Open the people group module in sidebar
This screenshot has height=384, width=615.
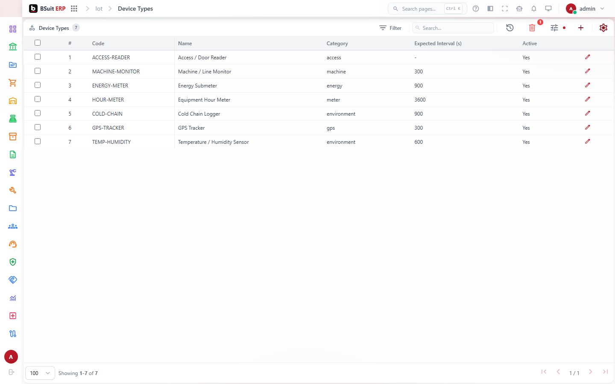coord(13,226)
